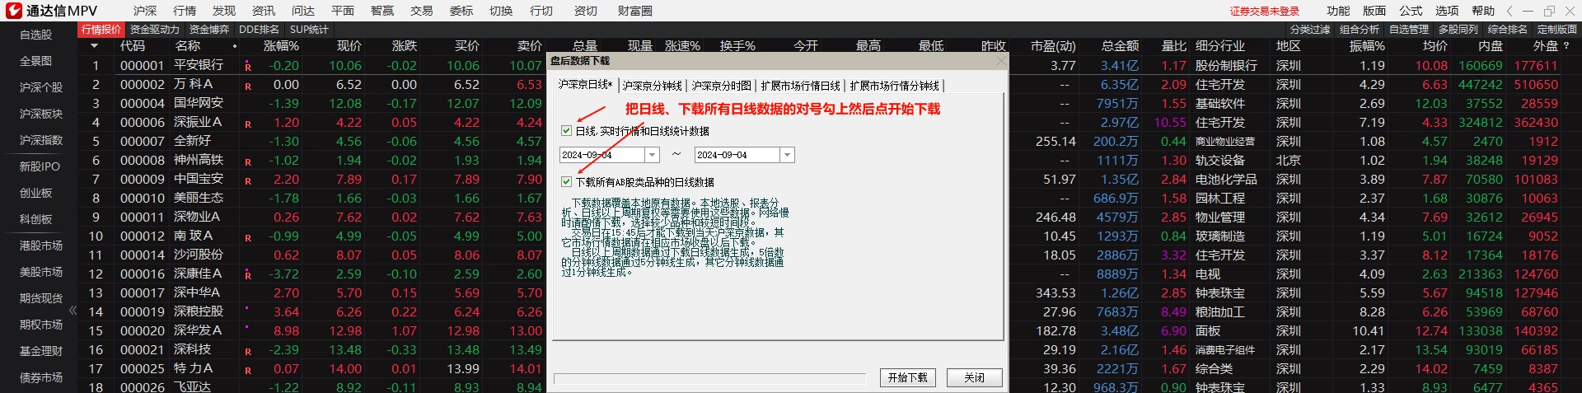Image resolution: width=1582 pixels, height=393 pixels.
Task: Click the collapse sidebar chevron icon
Action: pyautogui.click(x=73, y=311)
